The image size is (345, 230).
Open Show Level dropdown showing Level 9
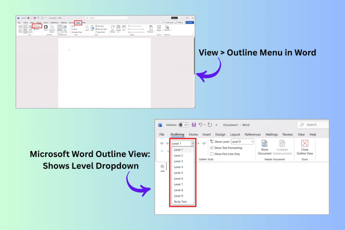click(242, 142)
